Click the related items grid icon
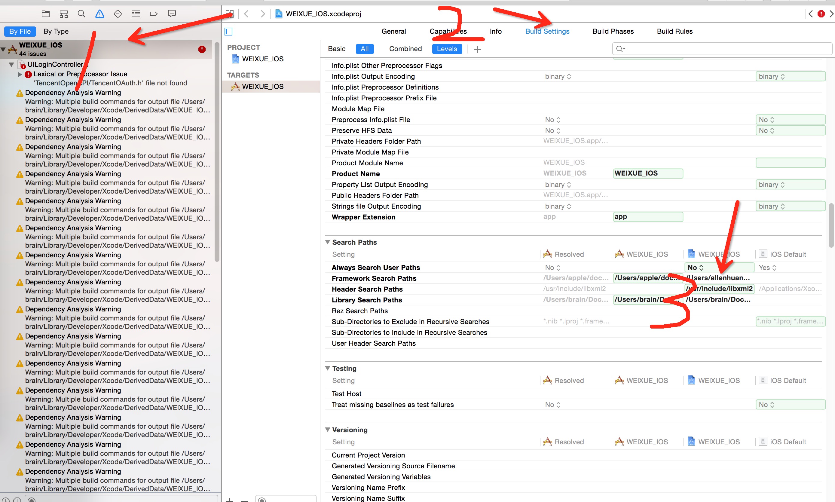Screen dimensions: 835x502 click(x=230, y=14)
